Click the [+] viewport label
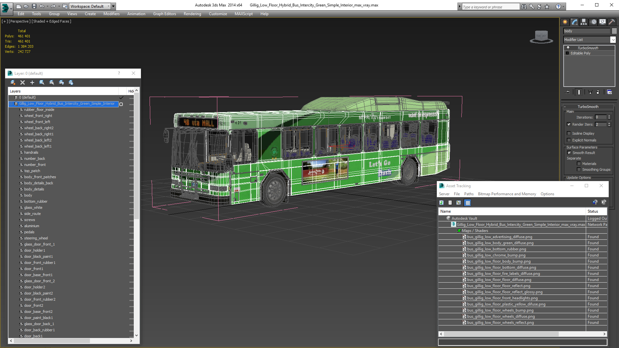This screenshot has width=619, height=348. (x=5, y=21)
